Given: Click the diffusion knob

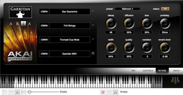Looking at the screenshot, I should pos(129,23).
